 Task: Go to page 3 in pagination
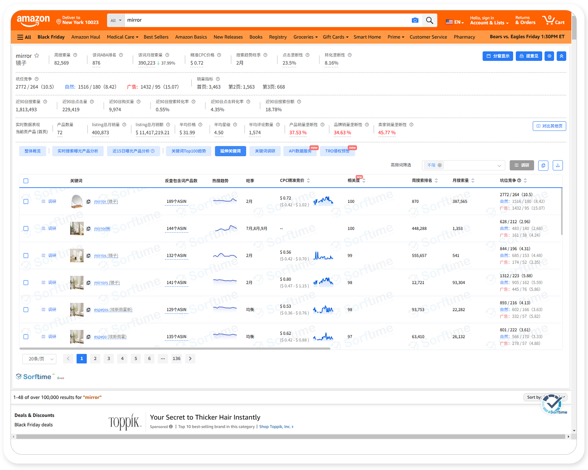tap(109, 359)
